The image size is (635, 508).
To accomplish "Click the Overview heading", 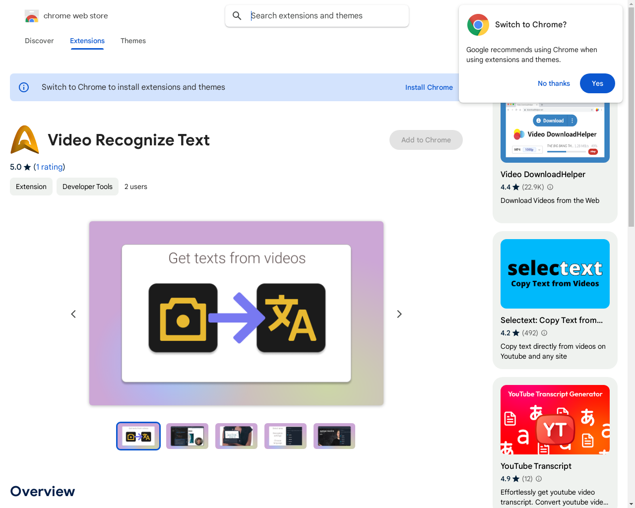I will coord(43,491).
